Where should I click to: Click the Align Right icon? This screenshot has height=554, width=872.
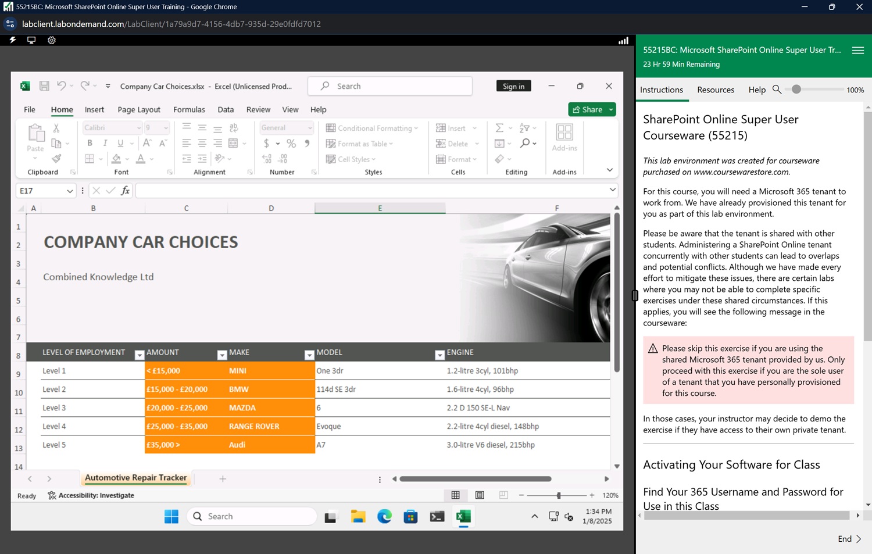pyautogui.click(x=217, y=143)
